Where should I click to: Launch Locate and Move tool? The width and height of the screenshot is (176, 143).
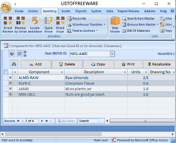tap(35, 25)
